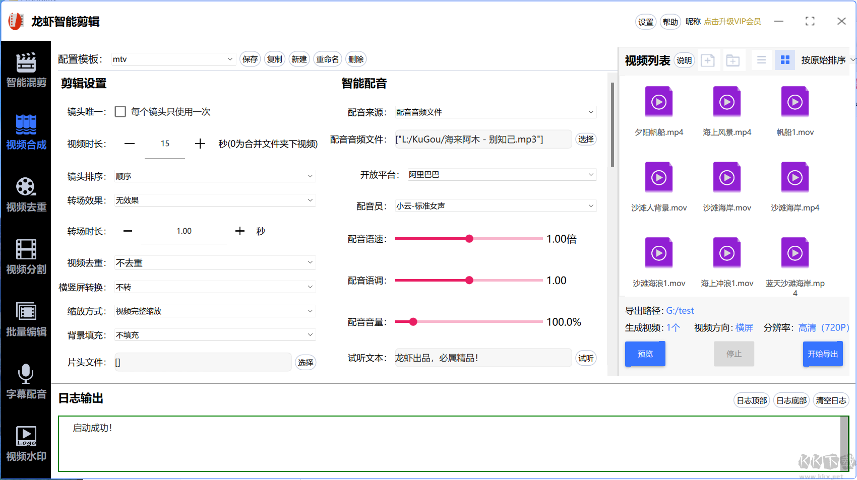Adjust the 配音语调 slider handle

click(x=469, y=280)
